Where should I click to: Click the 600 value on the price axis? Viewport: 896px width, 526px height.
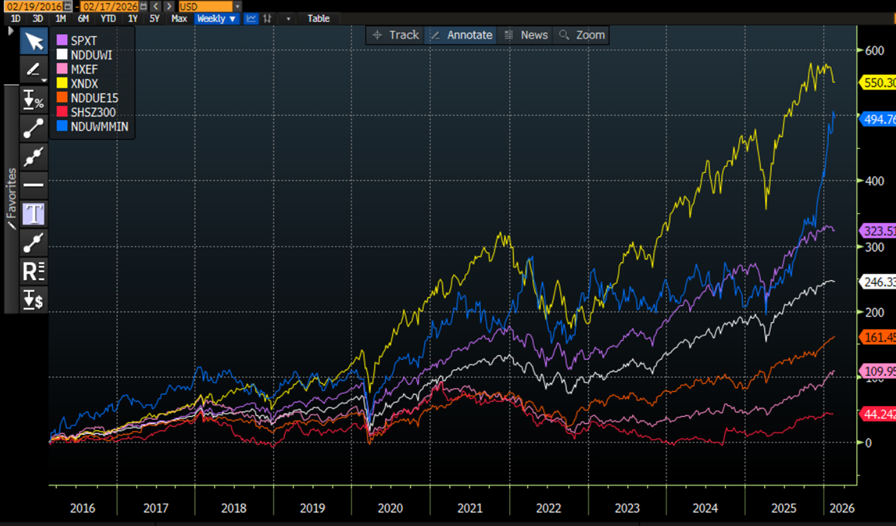pyautogui.click(x=875, y=51)
